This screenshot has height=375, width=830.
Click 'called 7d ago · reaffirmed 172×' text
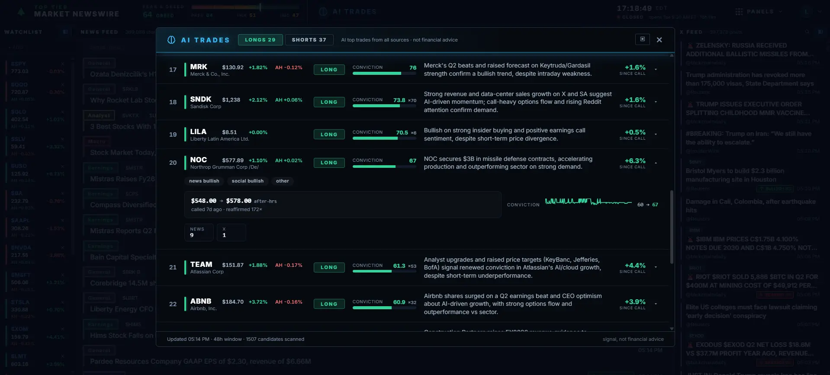coord(227,210)
